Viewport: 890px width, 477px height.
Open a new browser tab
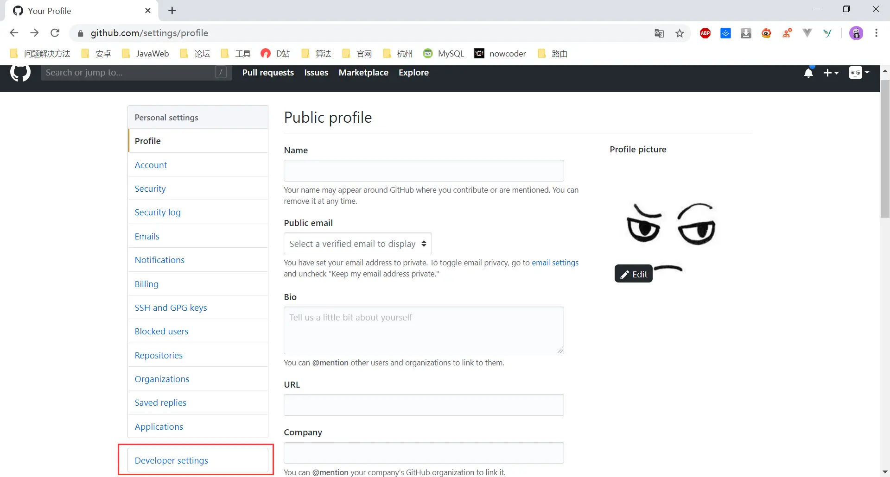[172, 10]
